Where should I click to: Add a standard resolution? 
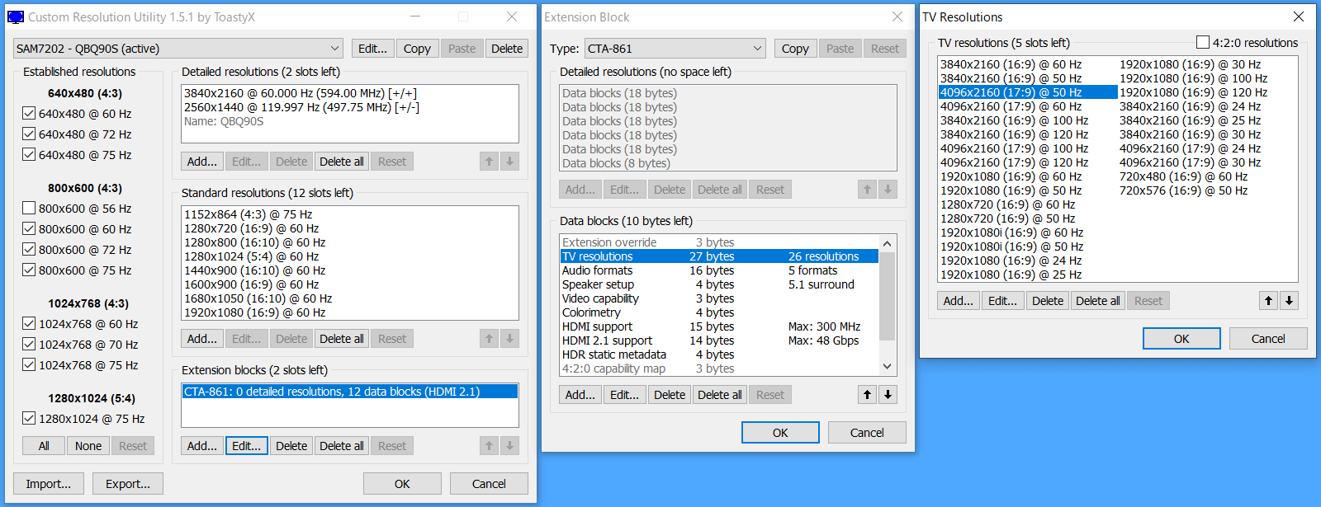coord(202,339)
